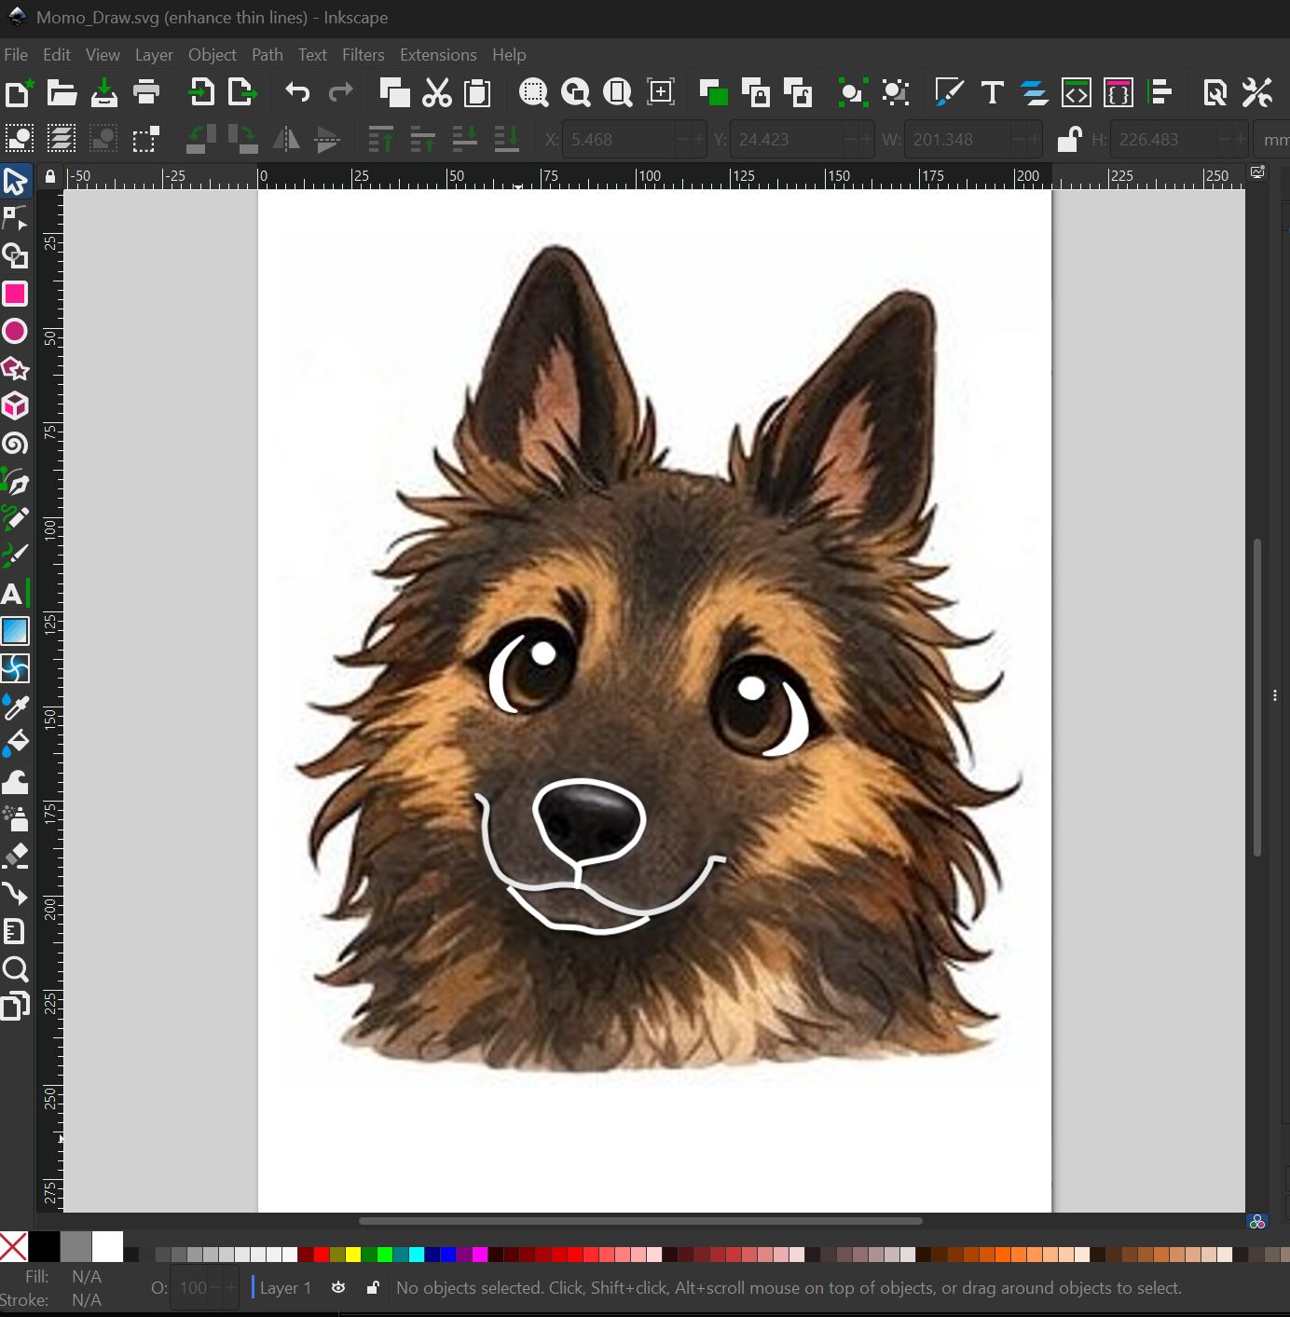Open the Layer 1 layer selector
This screenshot has width=1290, height=1317.
pos(285,1287)
